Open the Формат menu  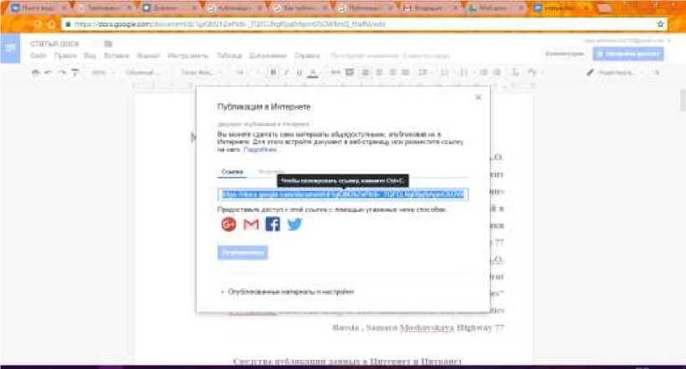[148, 56]
